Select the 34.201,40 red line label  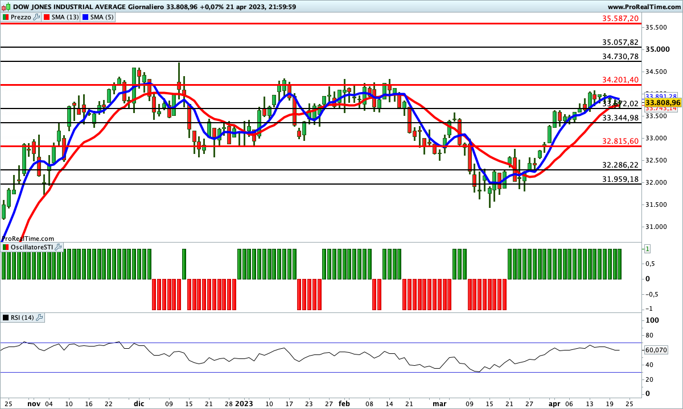click(x=620, y=80)
